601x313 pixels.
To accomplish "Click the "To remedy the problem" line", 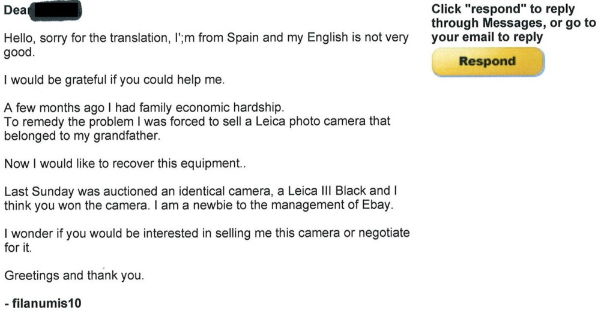I will click(197, 121).
